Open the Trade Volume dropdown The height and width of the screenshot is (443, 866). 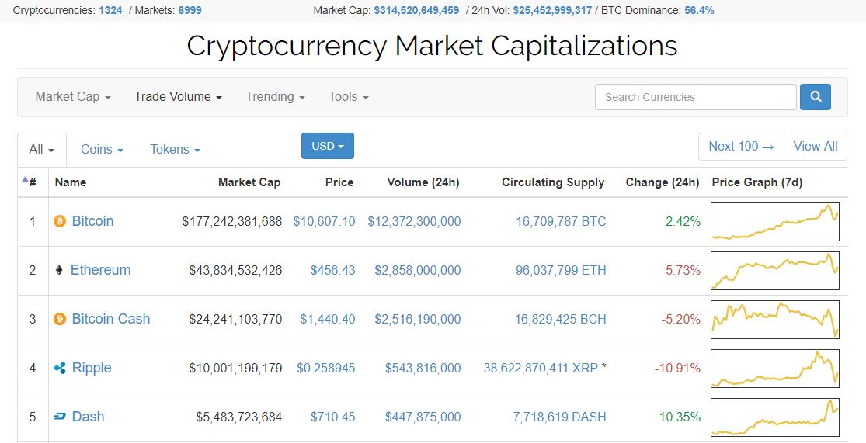pyautogui.click(x=178, y=96)
